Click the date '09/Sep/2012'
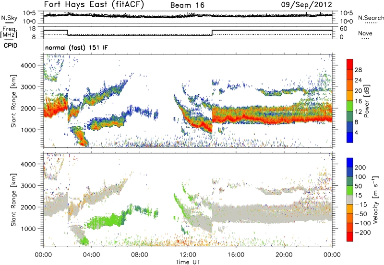 click(x=306, y=4)
